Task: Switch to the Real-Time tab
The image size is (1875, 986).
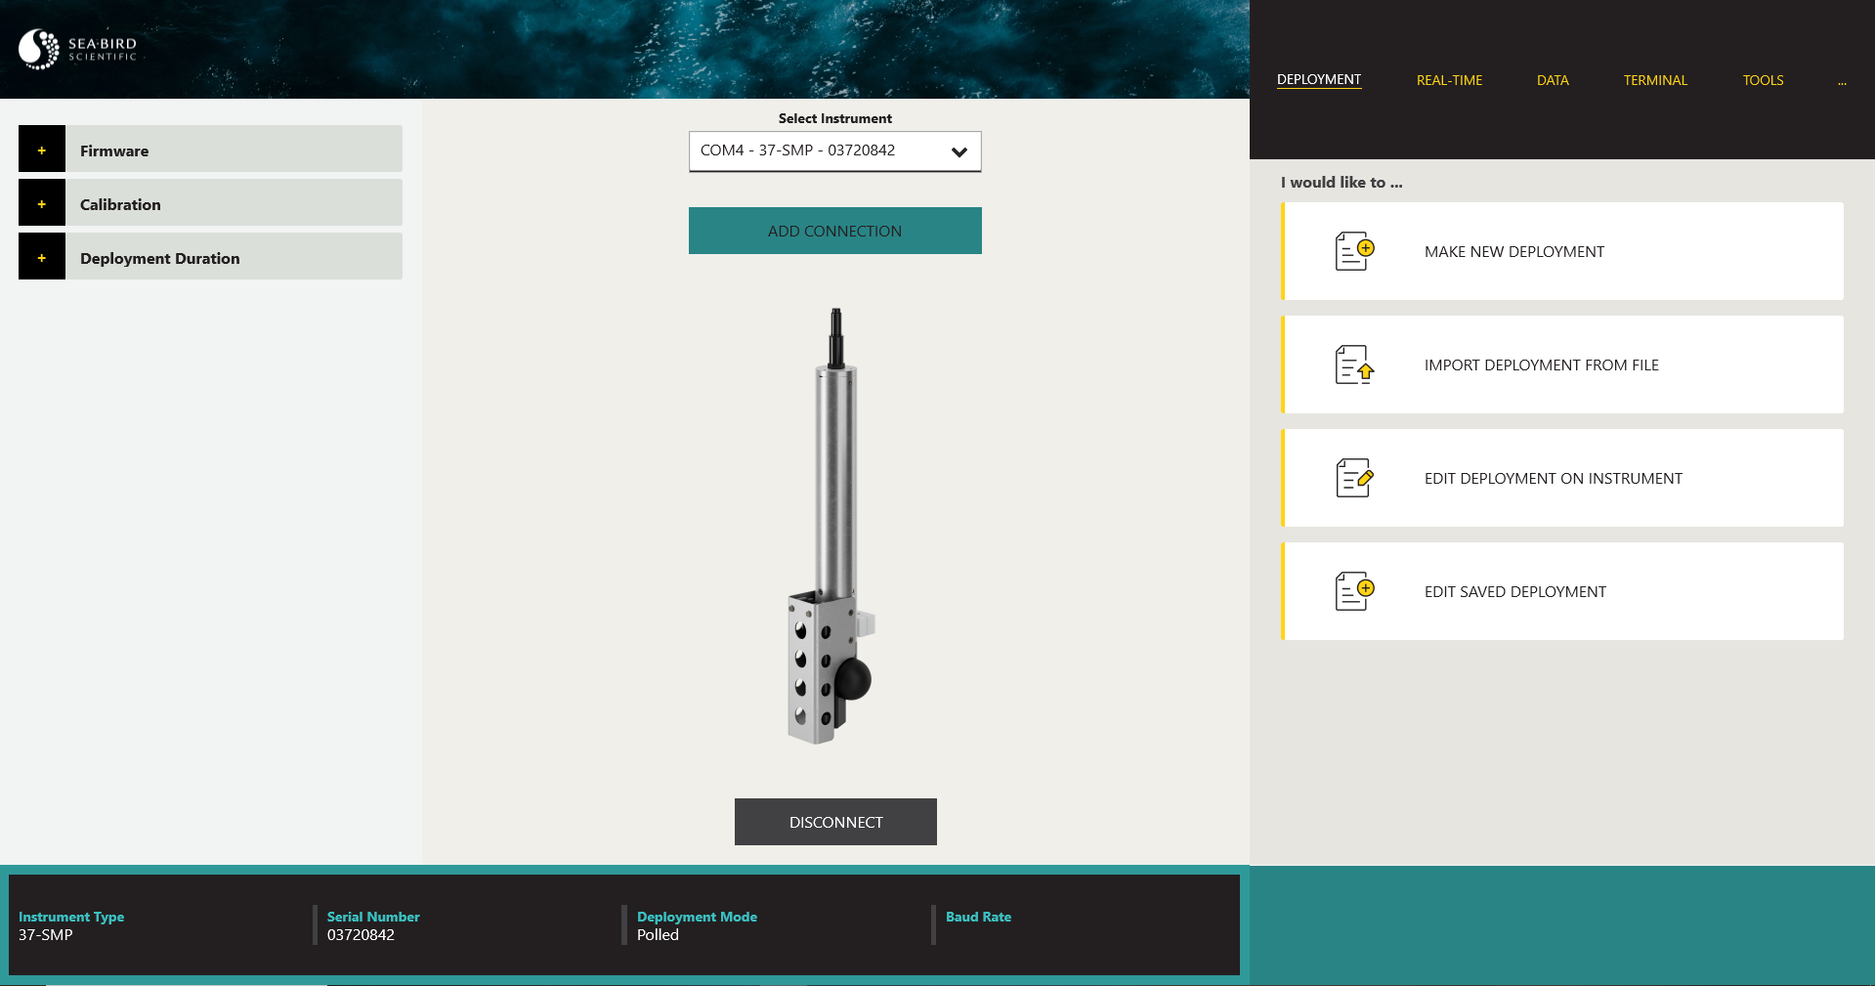Action: tap(1449, 80)
